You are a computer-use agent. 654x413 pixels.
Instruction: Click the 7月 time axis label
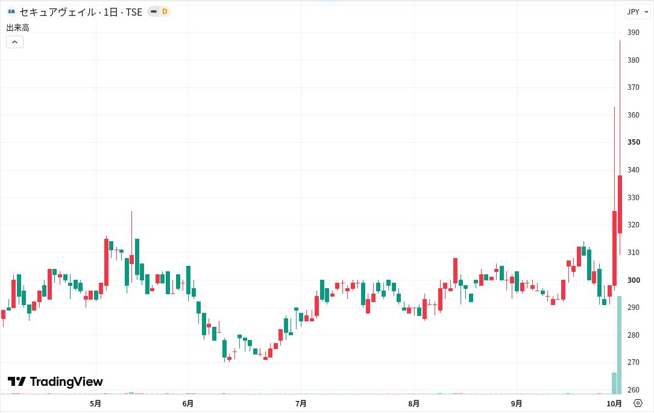pos(301,403)
